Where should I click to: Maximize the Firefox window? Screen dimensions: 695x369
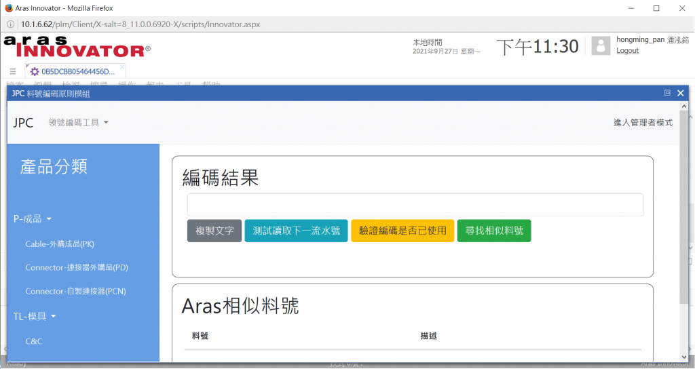(x=656, y=8)
